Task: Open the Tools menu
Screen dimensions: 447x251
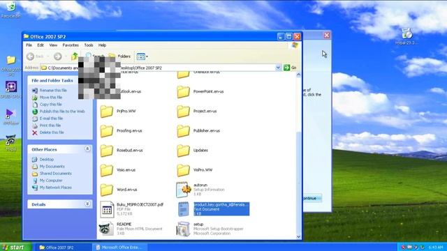Action: [x=89, y=45]
